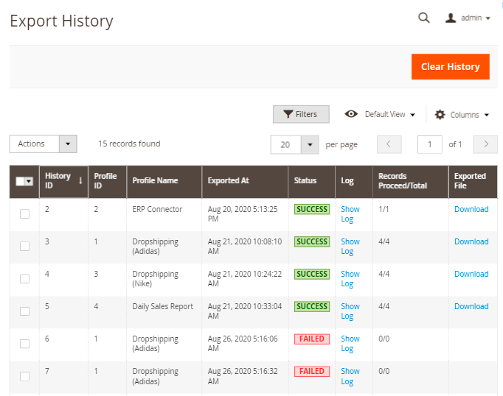Image resolution: width=503 pixels, height=396 pixels.
Task: Click the admin user avatar icon
Action: click(451, 18)
